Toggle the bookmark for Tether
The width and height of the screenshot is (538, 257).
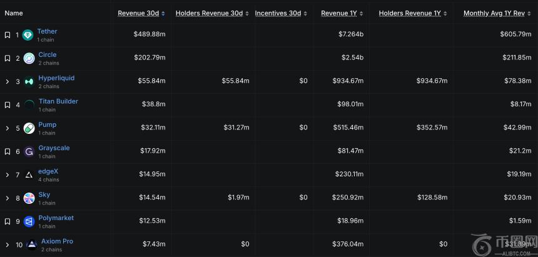pos(8,35)
